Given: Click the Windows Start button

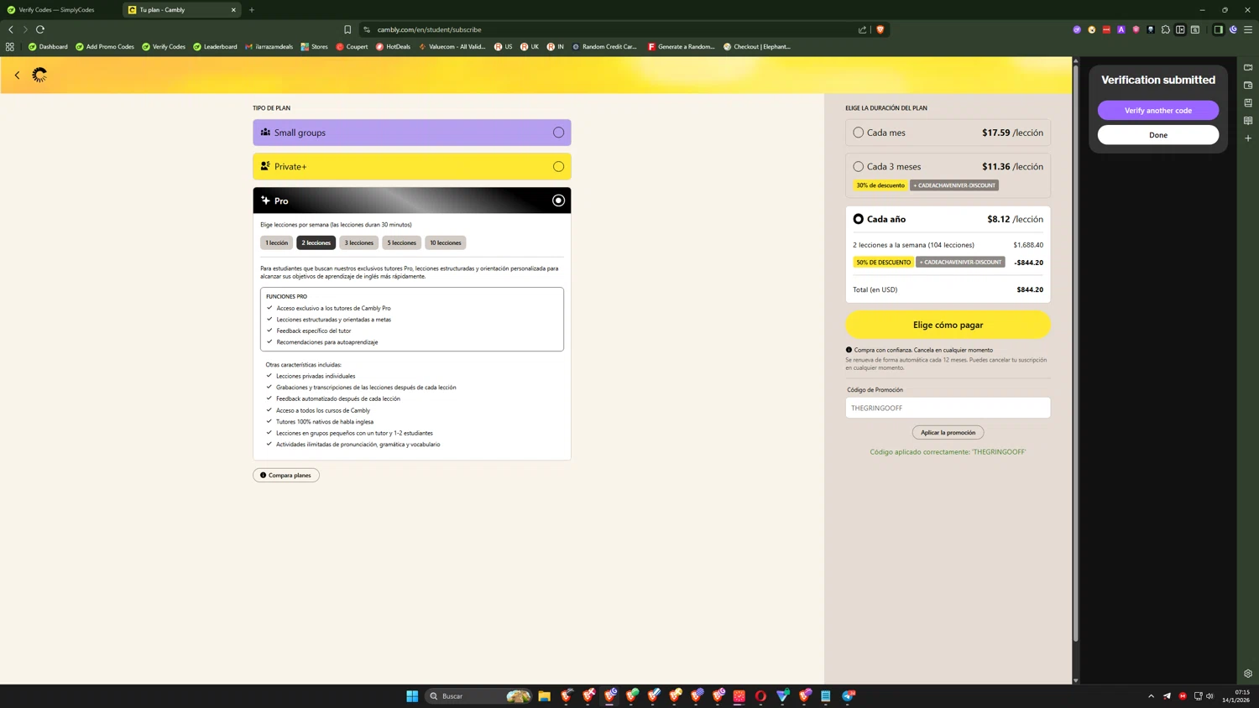Looking at the screenshot, I should (412, 696).
